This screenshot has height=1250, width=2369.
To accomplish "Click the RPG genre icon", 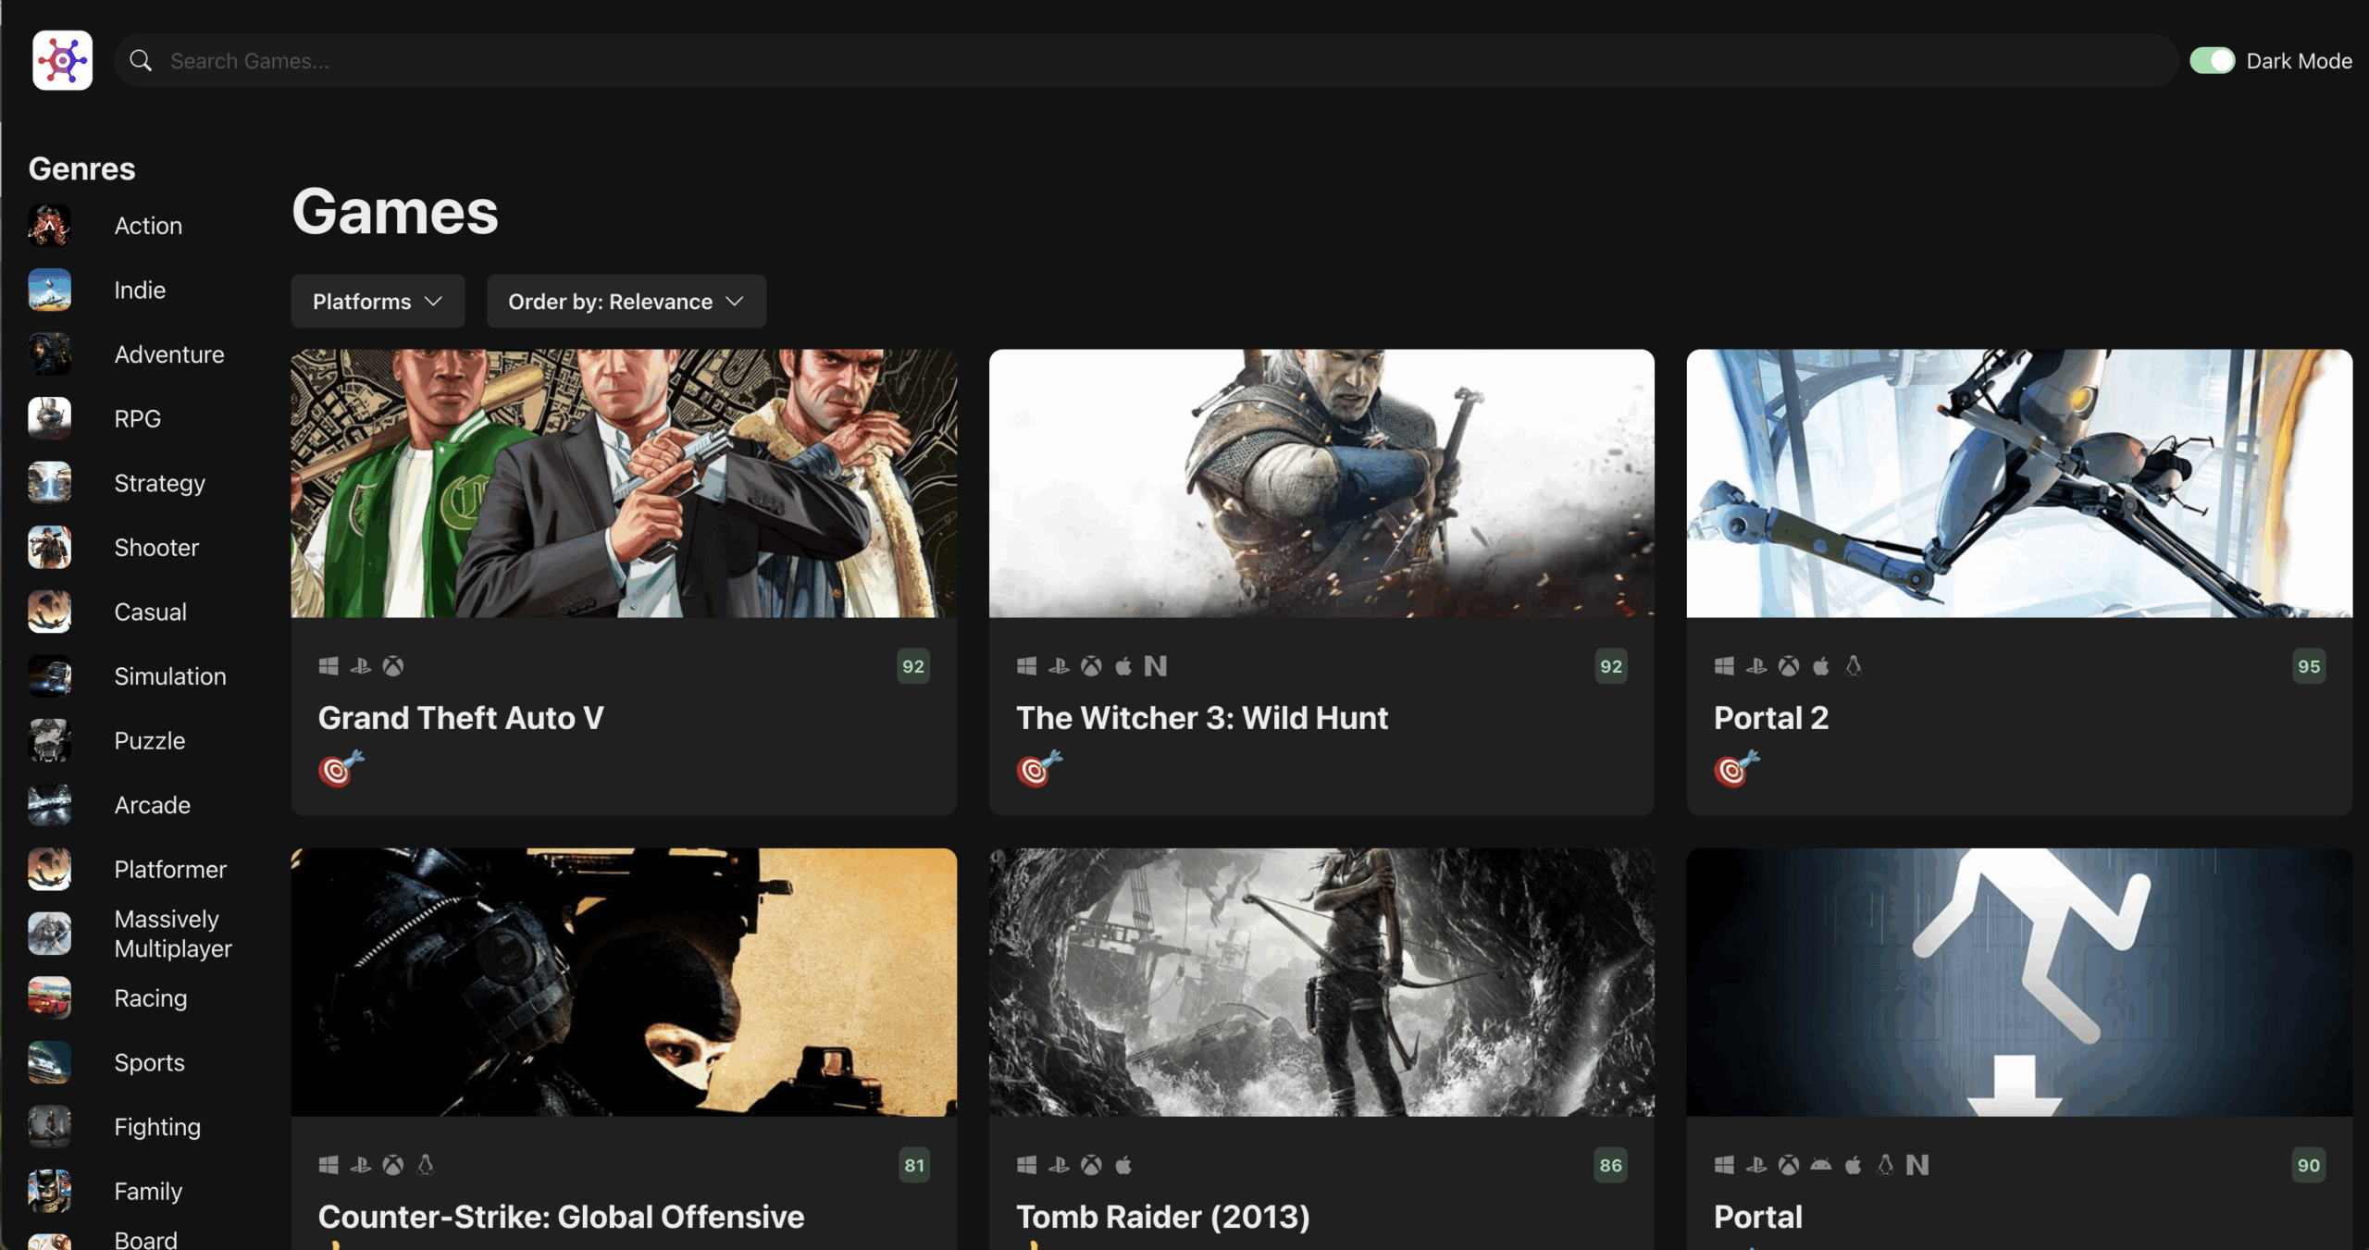I will (49, 418).
